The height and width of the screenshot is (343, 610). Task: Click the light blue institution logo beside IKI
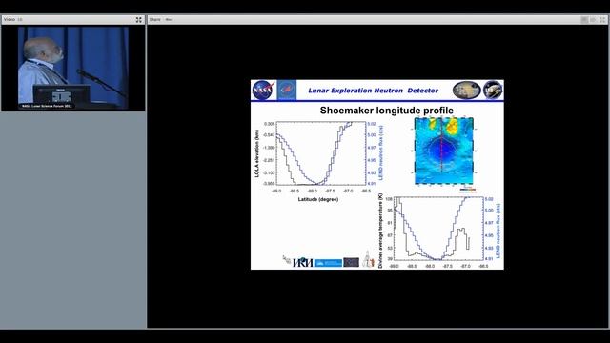click(328, 263)
